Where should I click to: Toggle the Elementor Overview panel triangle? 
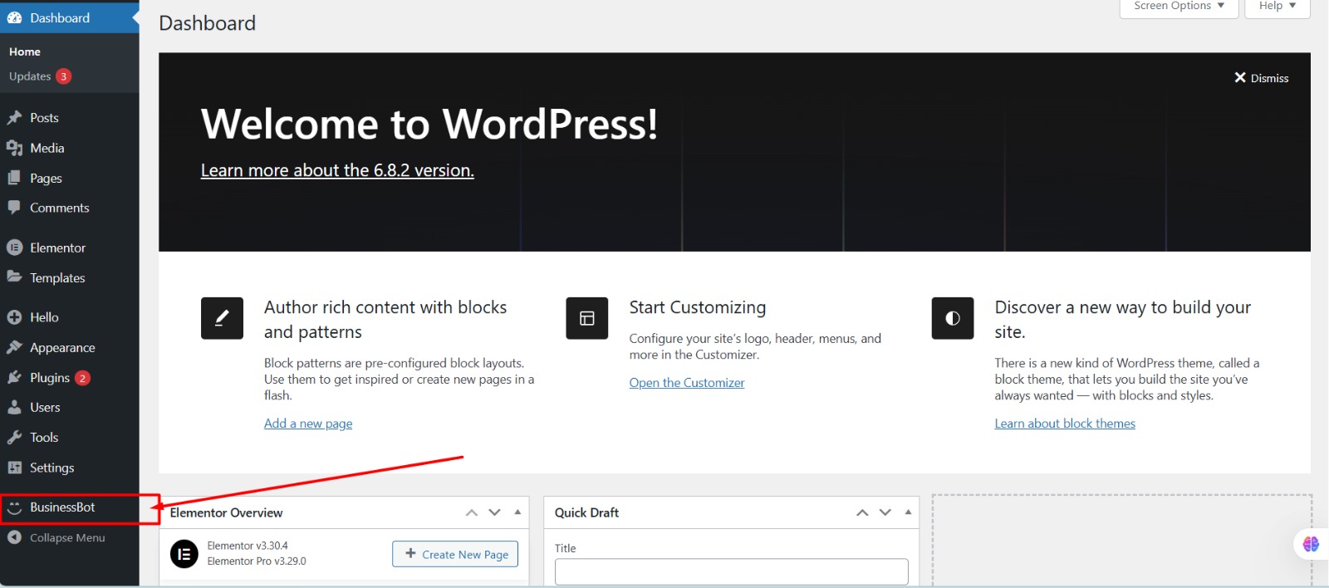[517, 512]
